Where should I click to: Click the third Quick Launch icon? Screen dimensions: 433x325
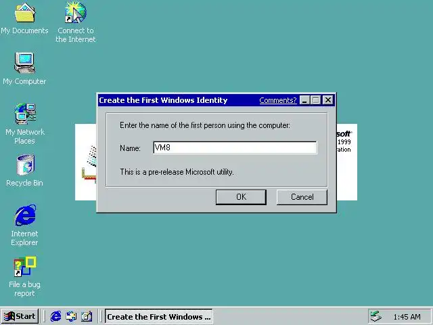[87, 316]
